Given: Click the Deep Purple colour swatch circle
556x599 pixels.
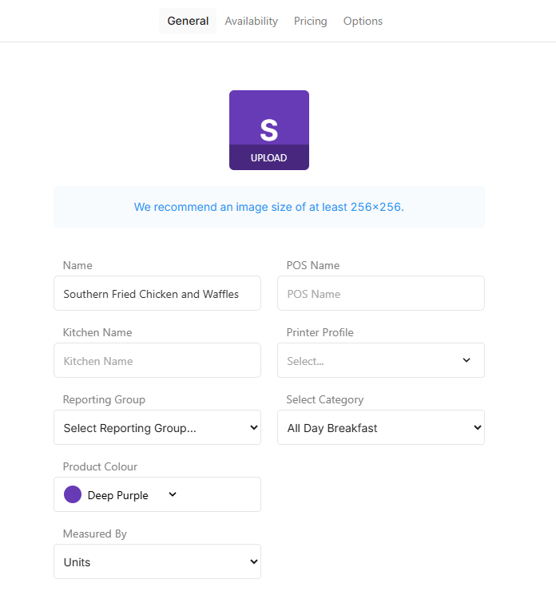Looking at the screenshot, I should [73, 495].
